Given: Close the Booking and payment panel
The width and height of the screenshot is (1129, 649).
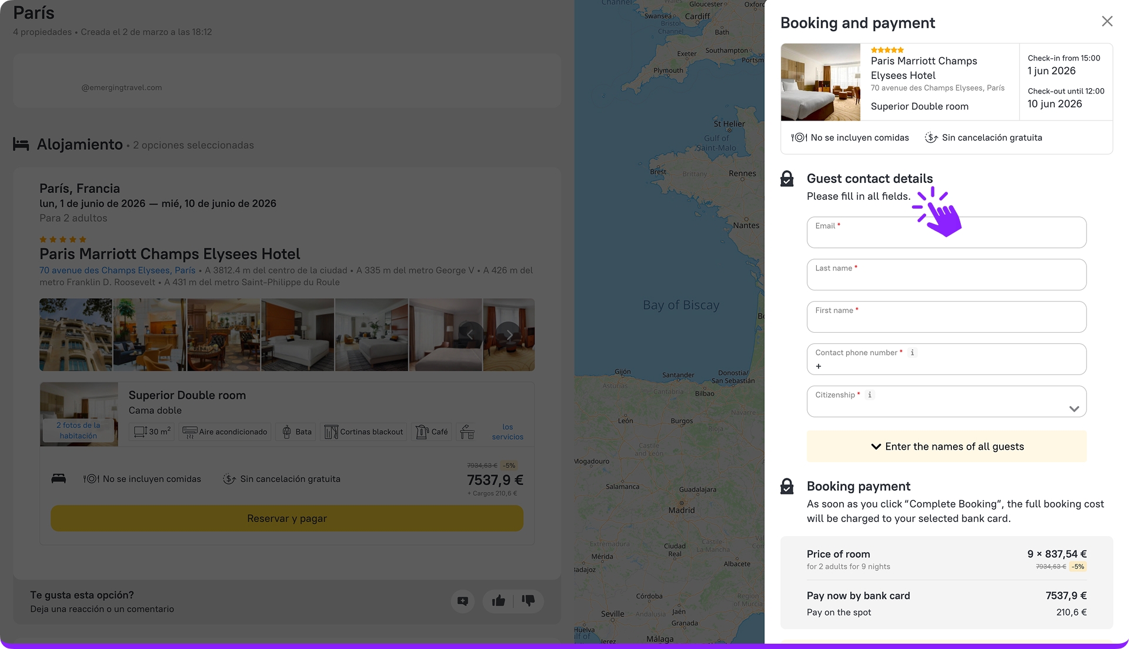Looking at the screenshot, I should (x=1107, y=22).
